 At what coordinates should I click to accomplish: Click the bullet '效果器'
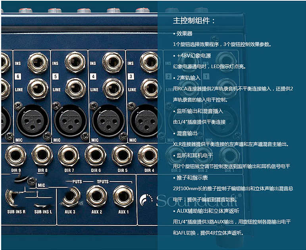coord(183,34)
